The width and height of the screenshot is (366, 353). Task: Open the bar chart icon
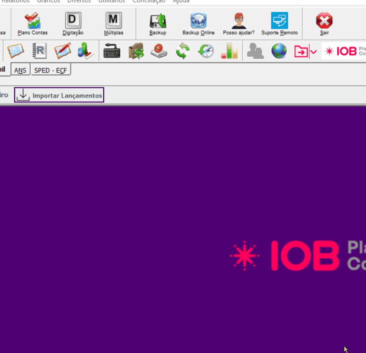pyautogui.click(x=229, y=52)
